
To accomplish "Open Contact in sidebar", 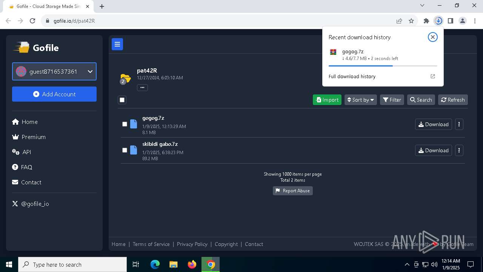I will 27,182.
